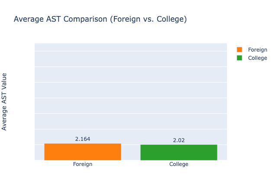Click the orange Foreign legend swatch
Image resolution: width=275 pixels, height=195 pixels.
point(240,50)
